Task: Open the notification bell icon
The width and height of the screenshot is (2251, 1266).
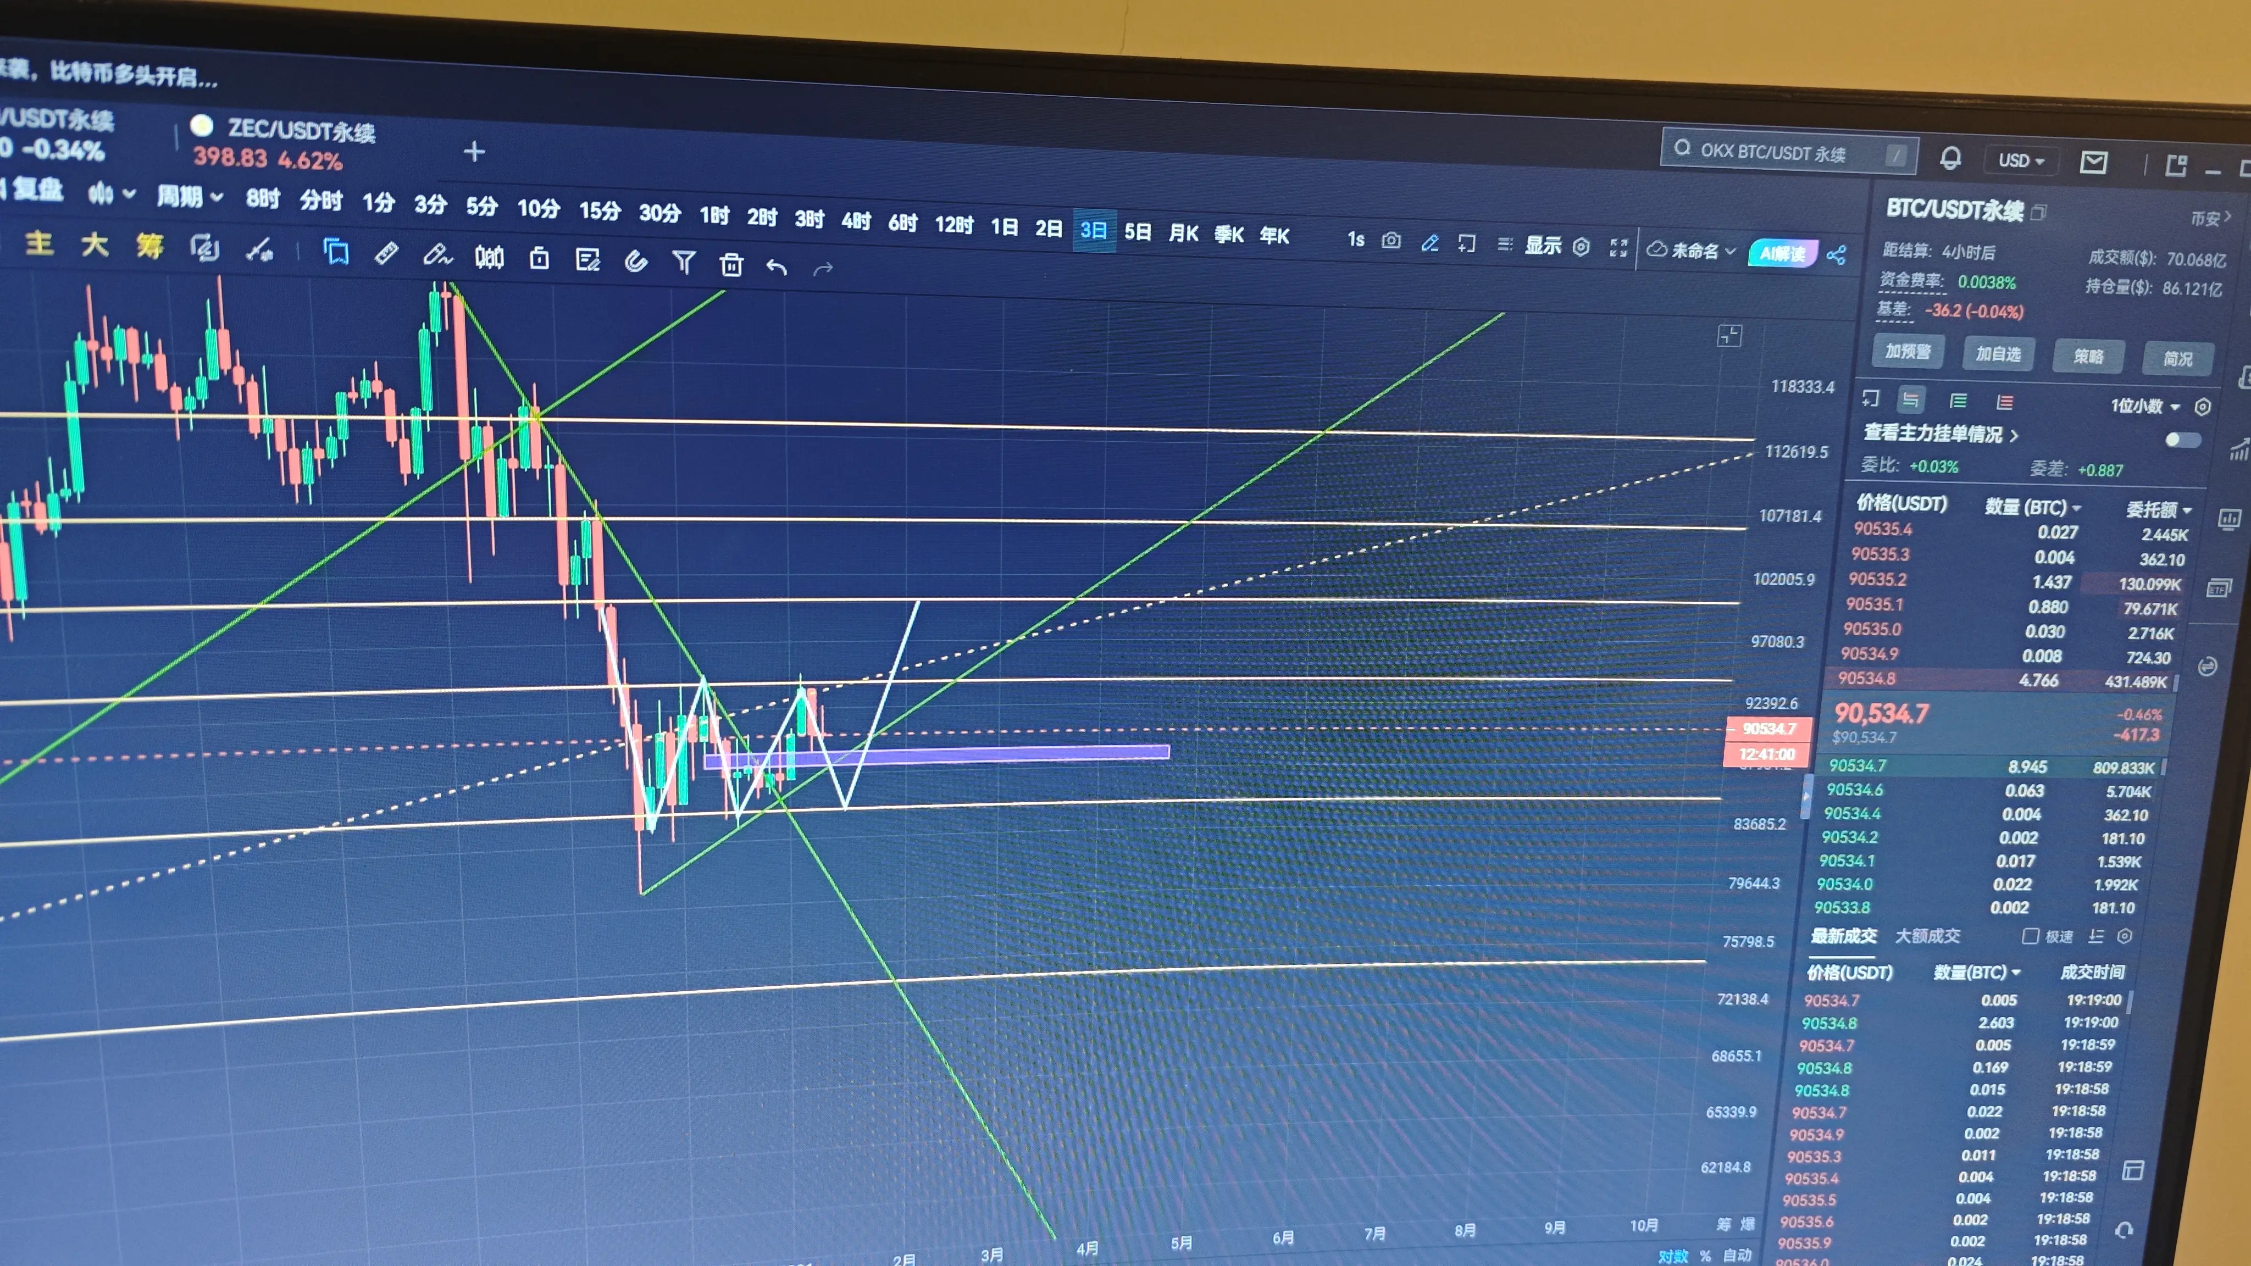Action: coord(1950,159)
